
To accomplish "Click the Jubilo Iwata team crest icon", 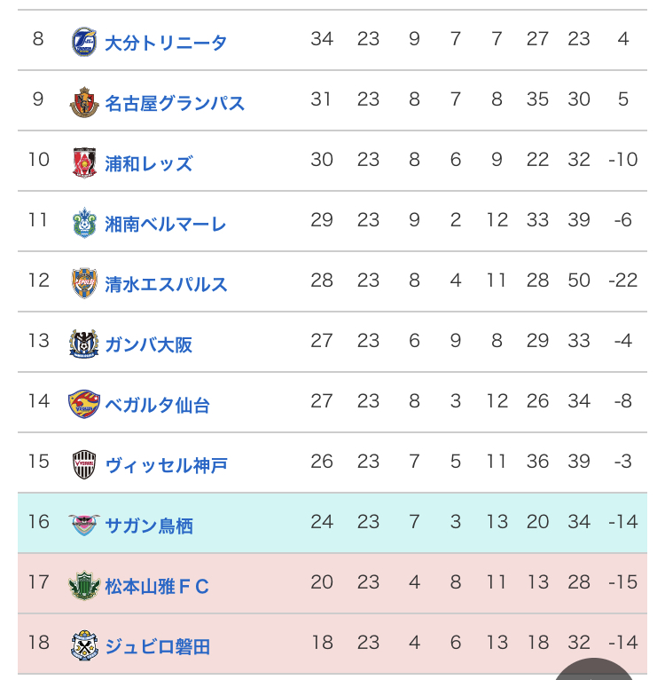I will 84,645.
